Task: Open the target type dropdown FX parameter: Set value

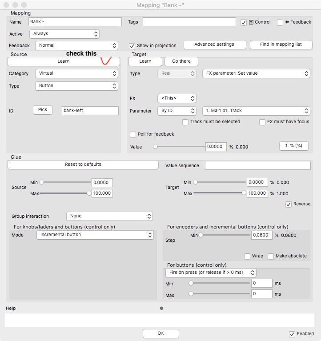Action: tap(256, 73)
